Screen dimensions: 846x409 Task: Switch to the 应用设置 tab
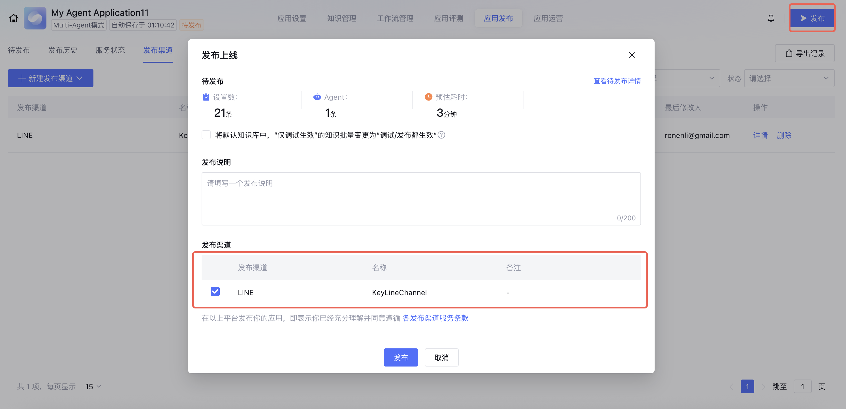coord(291,18)
